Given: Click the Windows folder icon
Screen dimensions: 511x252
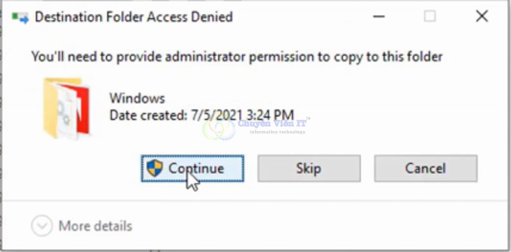Looking at the screenshot, I should click(x=65, y=108).
